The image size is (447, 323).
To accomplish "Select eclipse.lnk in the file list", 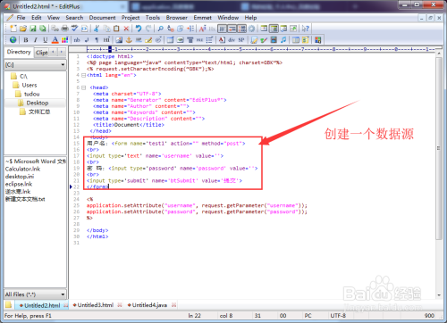I will click(x=19, y=184).
